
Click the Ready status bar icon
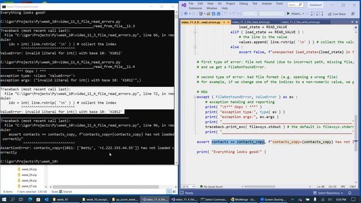(182, 193)
